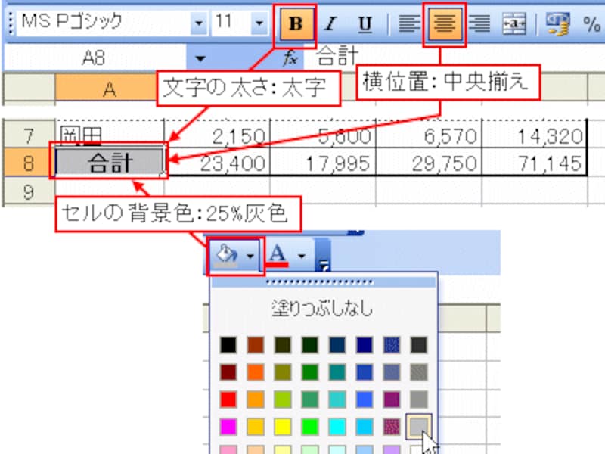Toggle center alignment button

coord(444,24)
